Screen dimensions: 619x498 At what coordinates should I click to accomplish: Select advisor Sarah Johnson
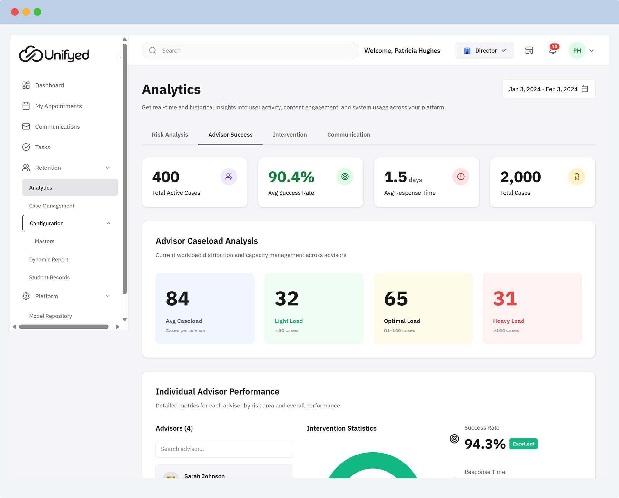(224, 472)
